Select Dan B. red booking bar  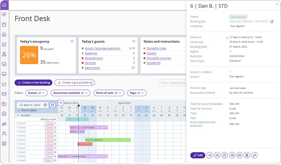coord(85,144)
